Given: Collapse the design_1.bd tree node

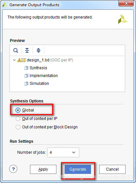Looking at the screenshot, I should click(14, 60).
